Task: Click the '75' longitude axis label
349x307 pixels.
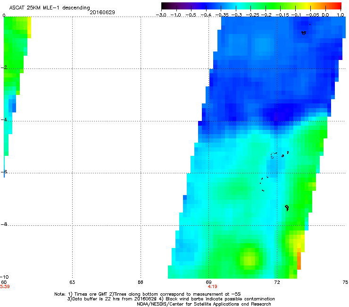Action: point(345,282)
